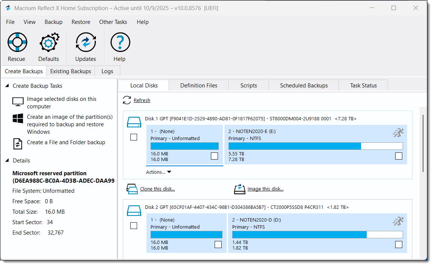This screenshot has width=433, height=266.
Task: Check the NOTEN2020-E (E:) partition checkbox
Action: point(399,156)
